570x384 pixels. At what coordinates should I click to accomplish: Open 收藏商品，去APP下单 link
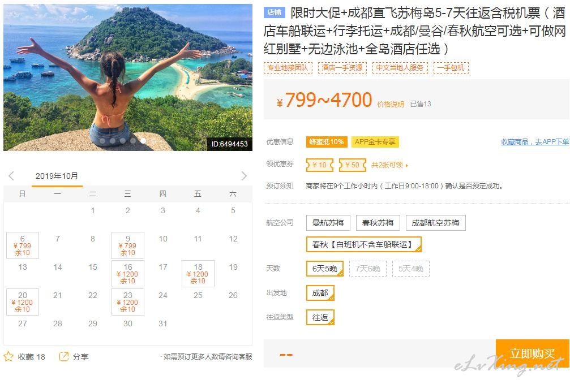[535, 142]
